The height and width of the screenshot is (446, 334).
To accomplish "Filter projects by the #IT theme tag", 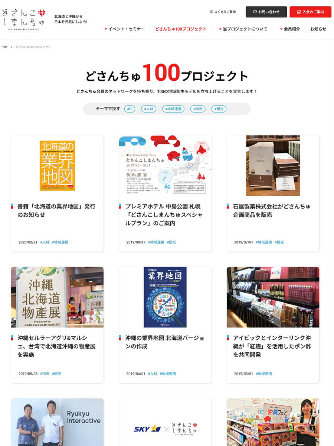I will tap(130, 109).
